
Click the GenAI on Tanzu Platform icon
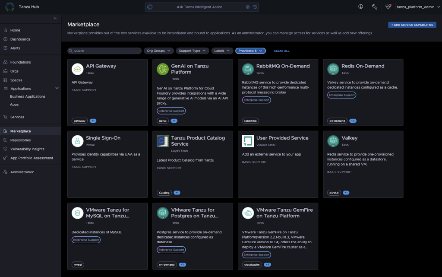(163, 69)
